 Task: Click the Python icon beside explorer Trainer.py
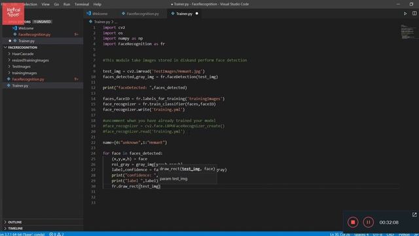9,86
